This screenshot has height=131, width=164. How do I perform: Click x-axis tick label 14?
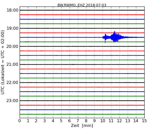[136, 121]
